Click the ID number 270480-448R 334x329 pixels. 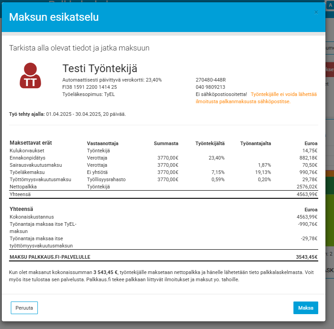[x=210, y=80]
